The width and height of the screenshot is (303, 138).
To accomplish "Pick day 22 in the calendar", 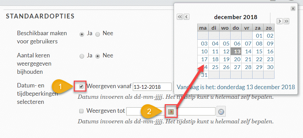I will coord(258,59).
